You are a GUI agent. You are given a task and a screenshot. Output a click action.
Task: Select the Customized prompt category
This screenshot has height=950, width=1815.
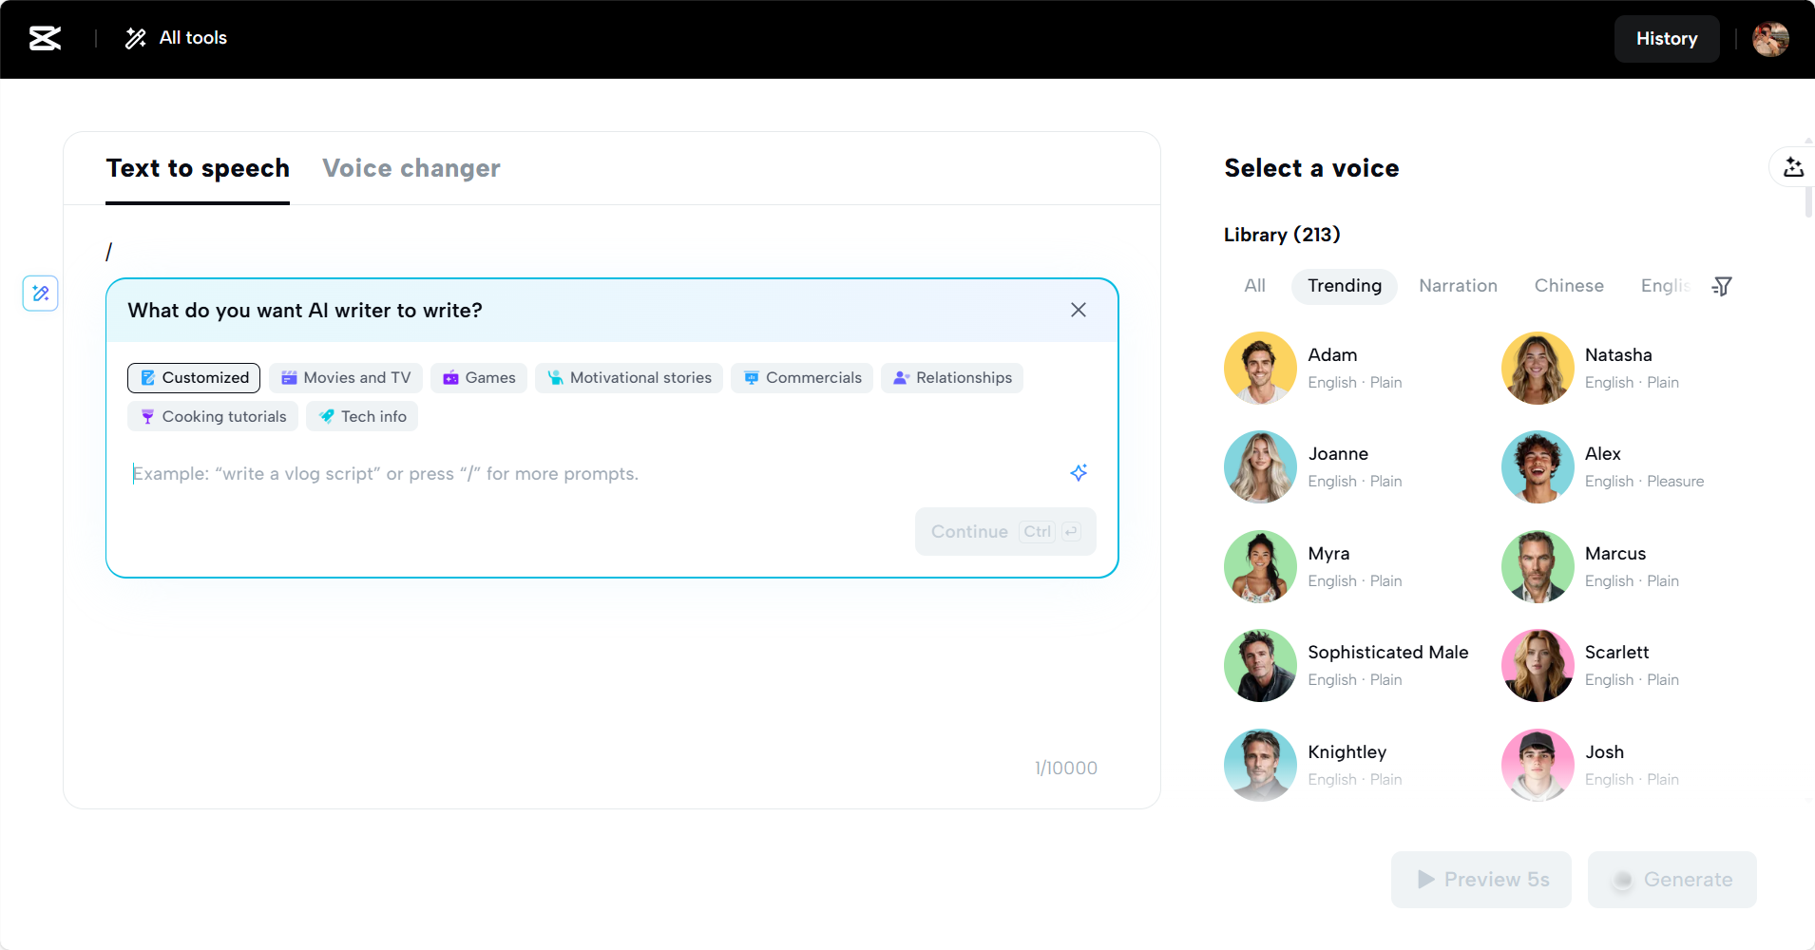[194, 378]
